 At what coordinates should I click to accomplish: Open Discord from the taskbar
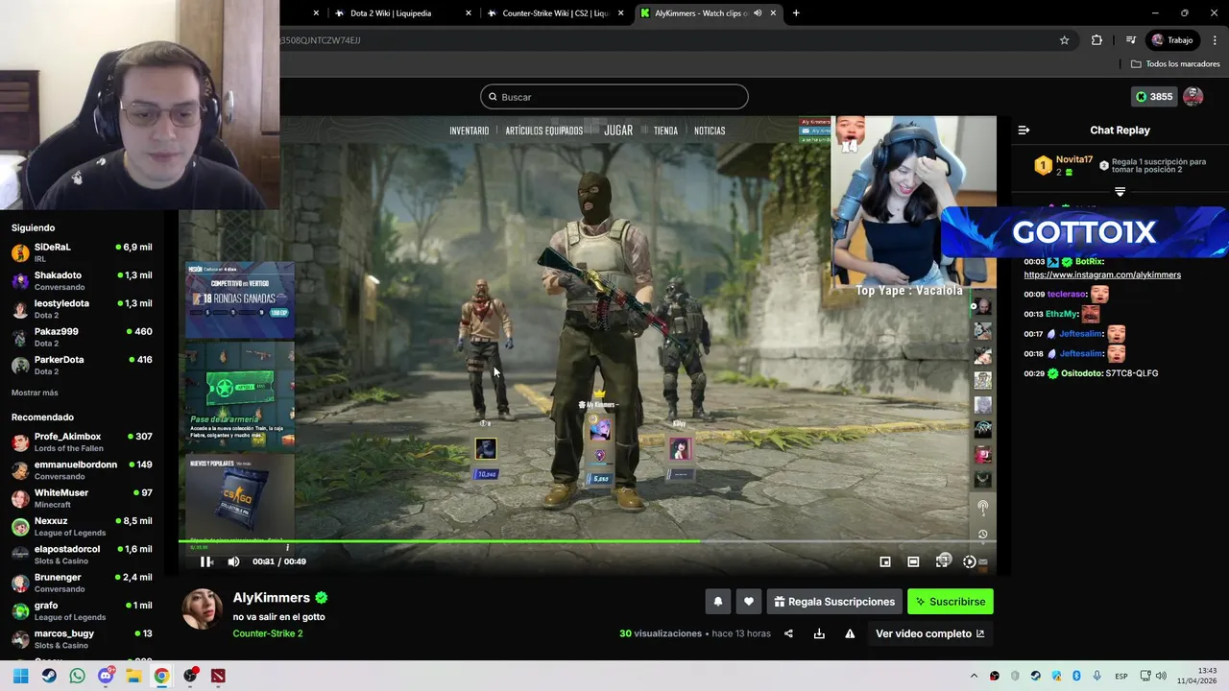point(106,676)
